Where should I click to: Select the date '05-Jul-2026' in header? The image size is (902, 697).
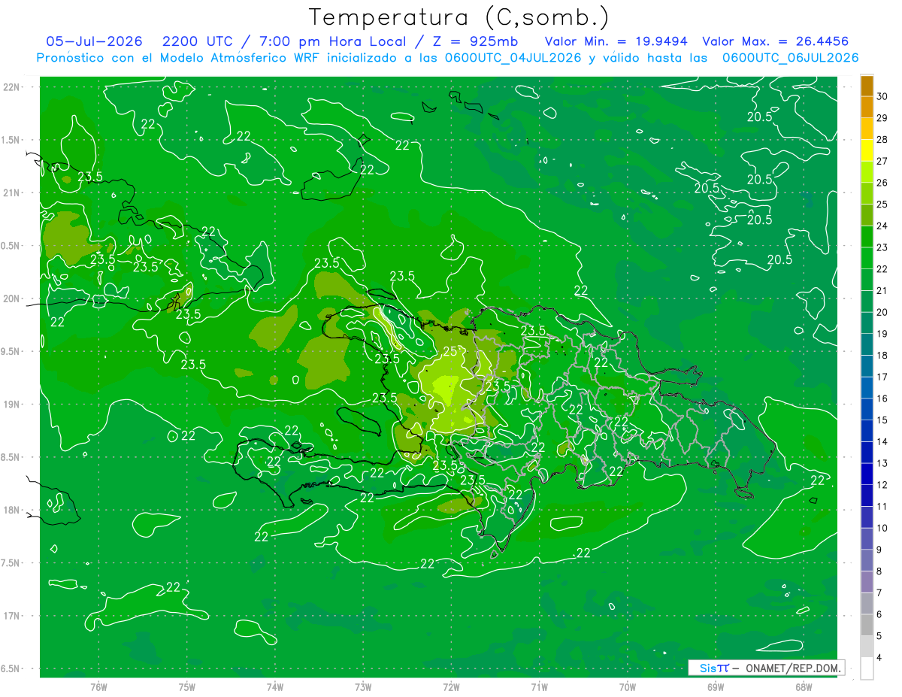point(94,41)
